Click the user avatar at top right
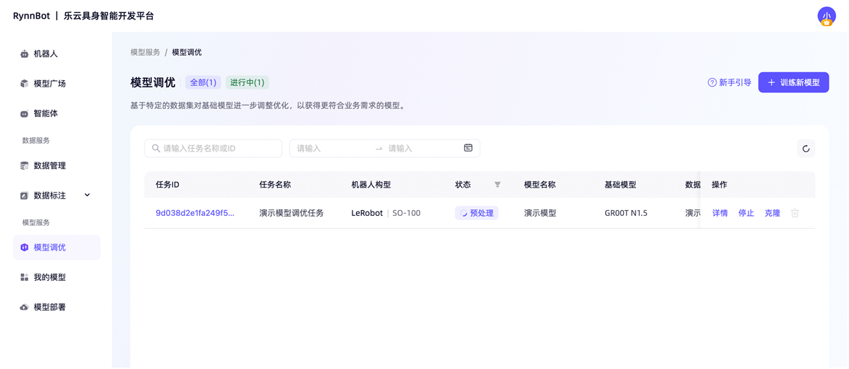849x369 pixels. coord(827,16)
